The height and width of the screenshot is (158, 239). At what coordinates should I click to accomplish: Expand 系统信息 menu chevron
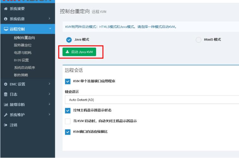tap(49, 18)
